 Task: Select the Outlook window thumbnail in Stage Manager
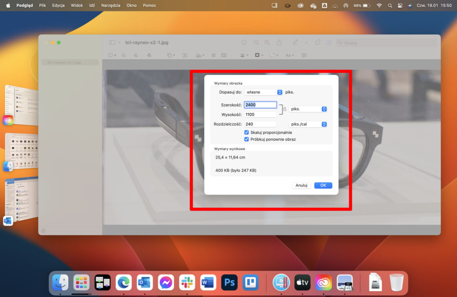[22, 200]
